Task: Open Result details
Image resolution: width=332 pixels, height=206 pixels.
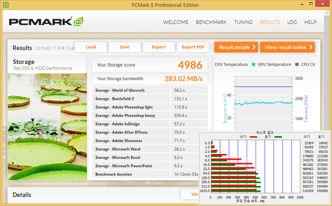Action: [236, 47]
